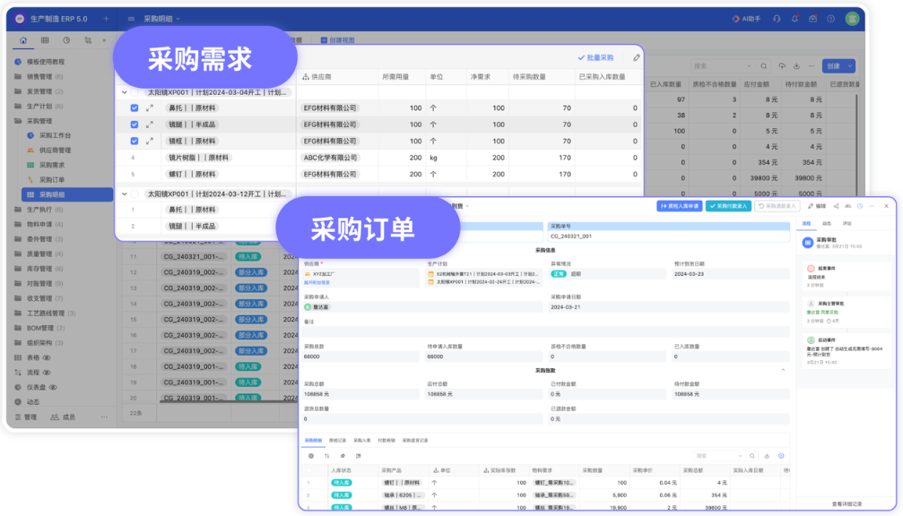Switch to the 动态 tab in order panel
The image size is (903, 516).
click(827, 223)
